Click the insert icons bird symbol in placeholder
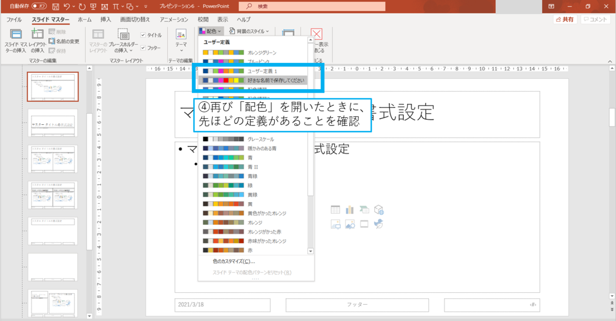This screenshot has height=321, width=616. pyautogui.click(x=379, y=224)
